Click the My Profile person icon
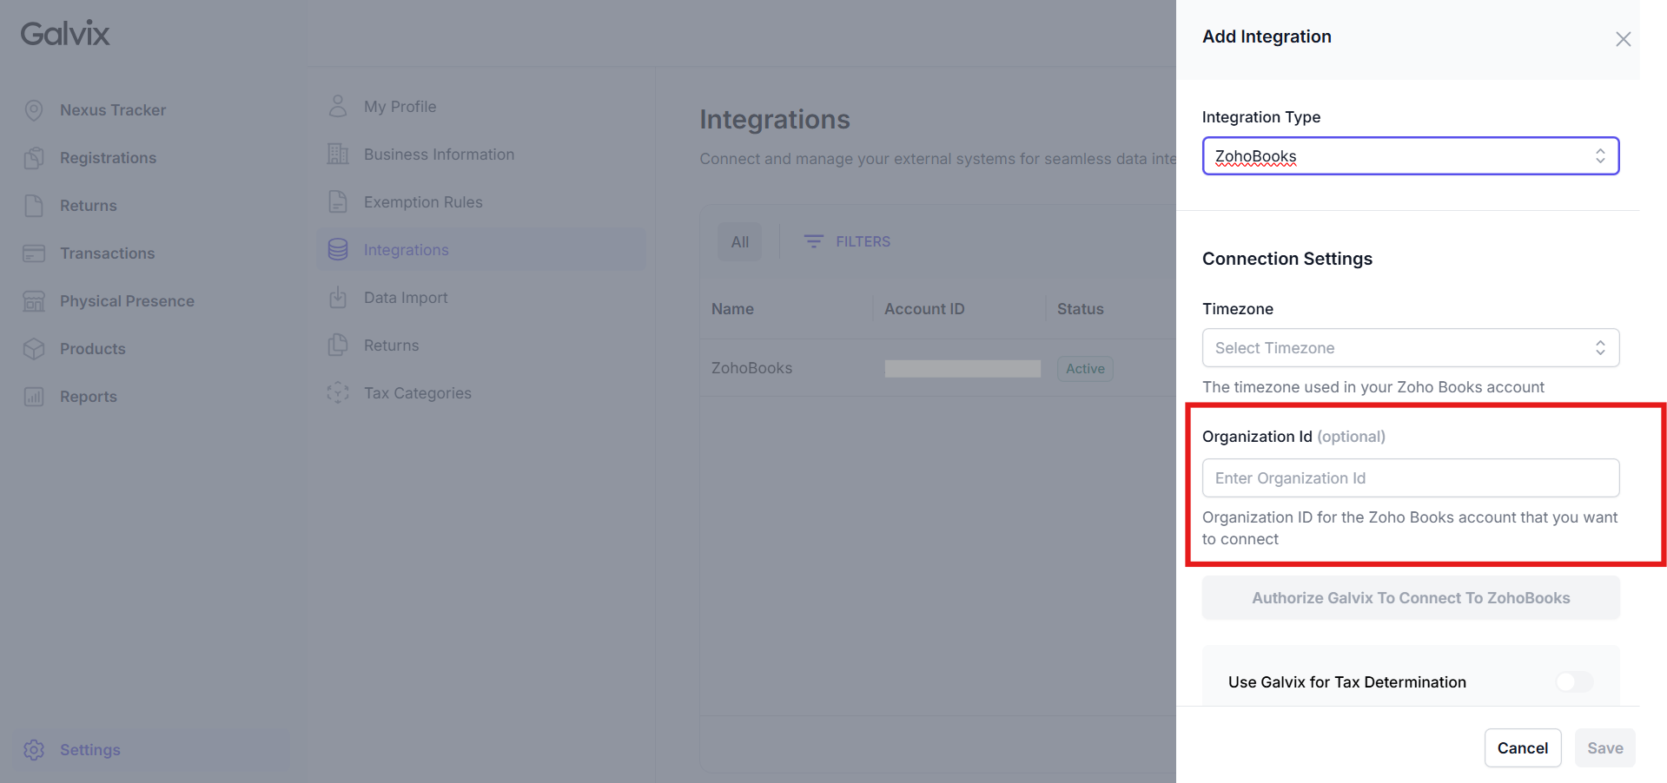The height and width of the screenshot is (783, 1667). pyautogui.click(x=338, y=106)
